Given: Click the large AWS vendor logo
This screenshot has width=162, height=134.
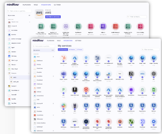Looking at the screenshot, I should pyautogui.click(x=39, y=14).
